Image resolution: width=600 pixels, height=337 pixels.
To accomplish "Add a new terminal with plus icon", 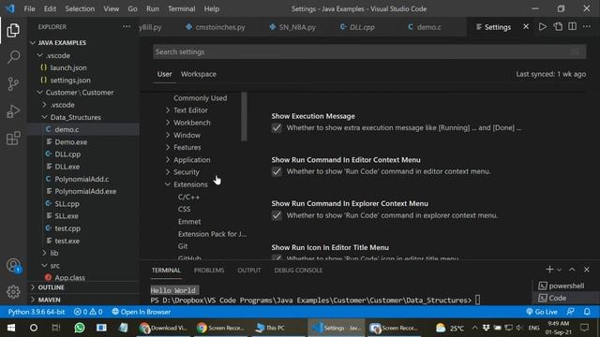I will (x=549, y=270).
